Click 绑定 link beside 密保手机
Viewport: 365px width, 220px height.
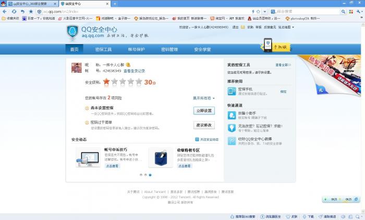pos(283,92)
